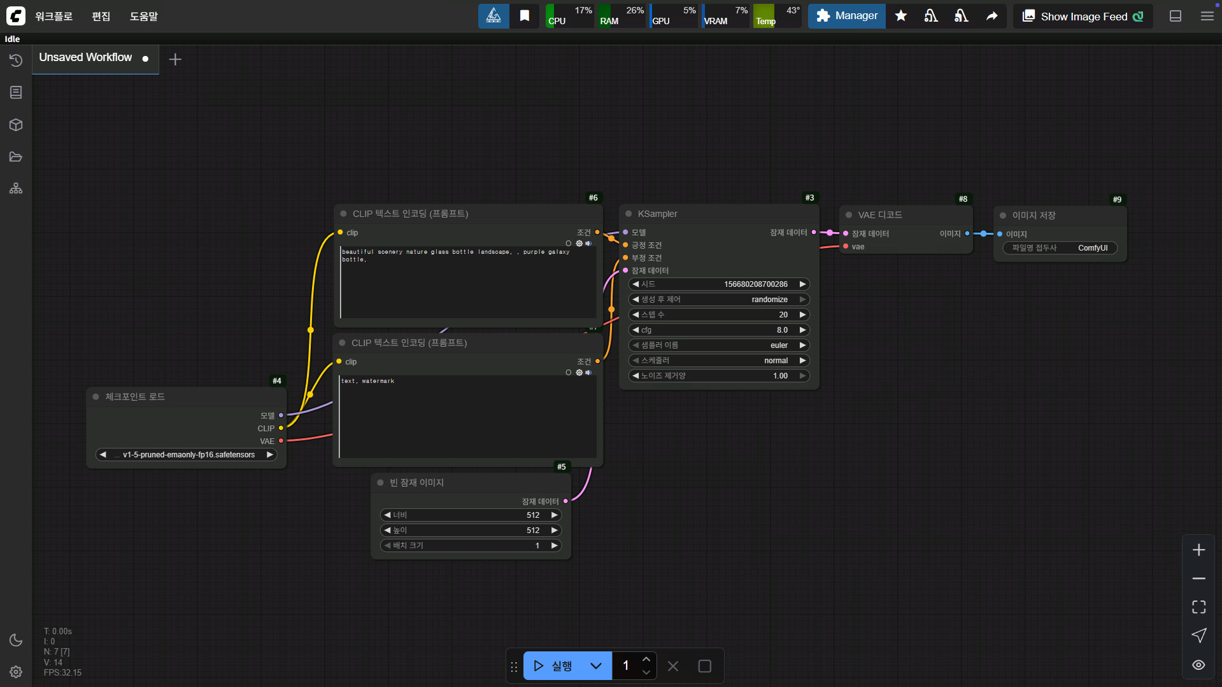1222x687 pixels.
Task: Open the workflows folder icon in sidebar
Action: point(16,156)
